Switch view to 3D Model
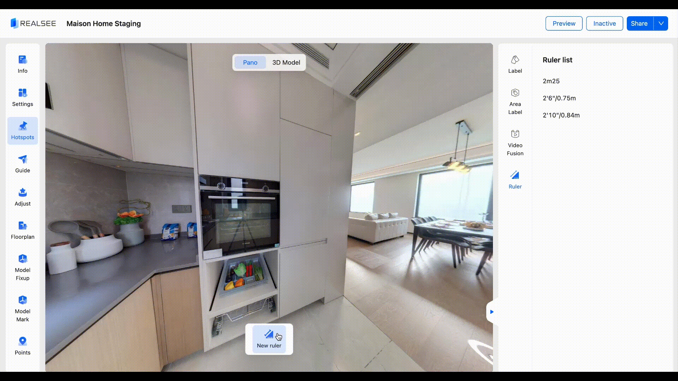Image resolution: width=678 pixels, height=381 pixels. click(x=286, y=62)
